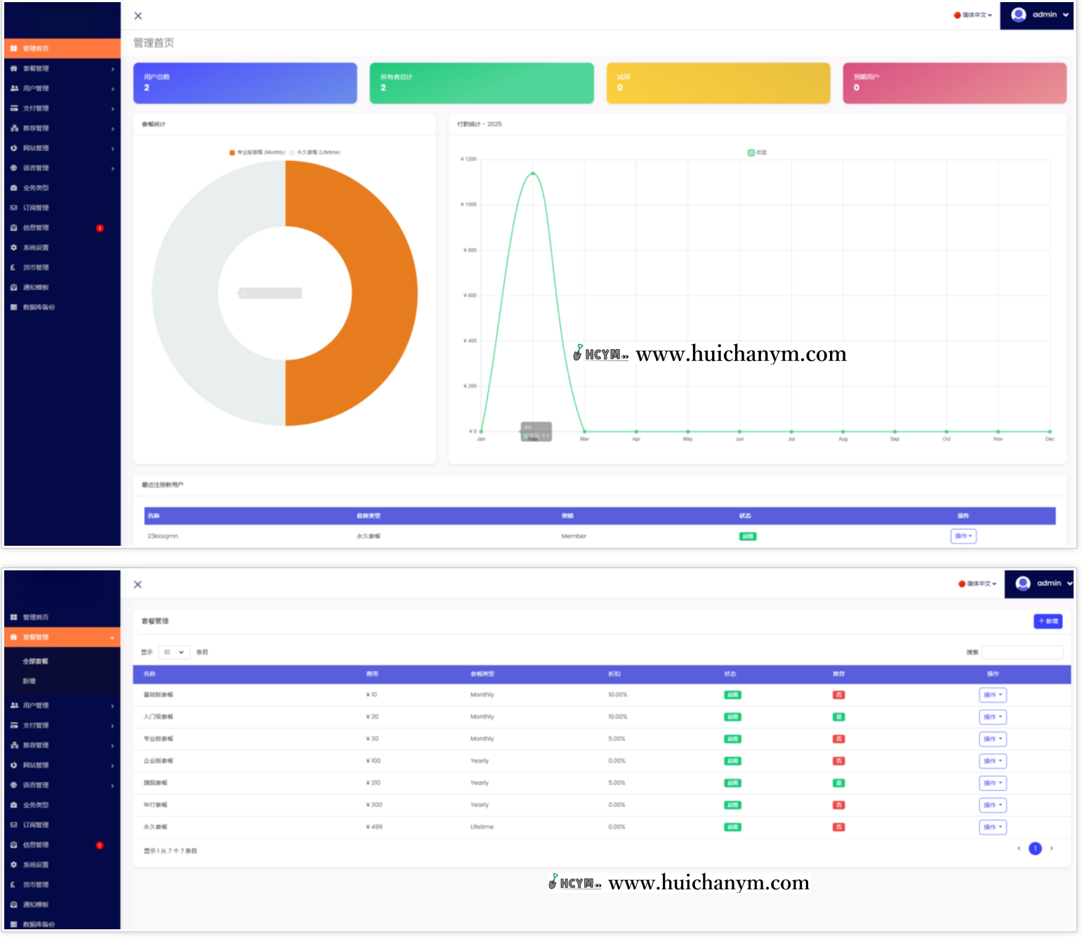This screenshot has height=937, width=1082.
Task: Toggle 永久套餐 (Lifetime) legend on donut chart
Action: (315, 152)
